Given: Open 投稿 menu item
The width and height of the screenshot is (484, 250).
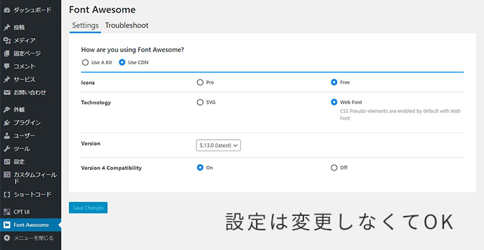Looking at the screenshot, I should (x=19, y=28).
